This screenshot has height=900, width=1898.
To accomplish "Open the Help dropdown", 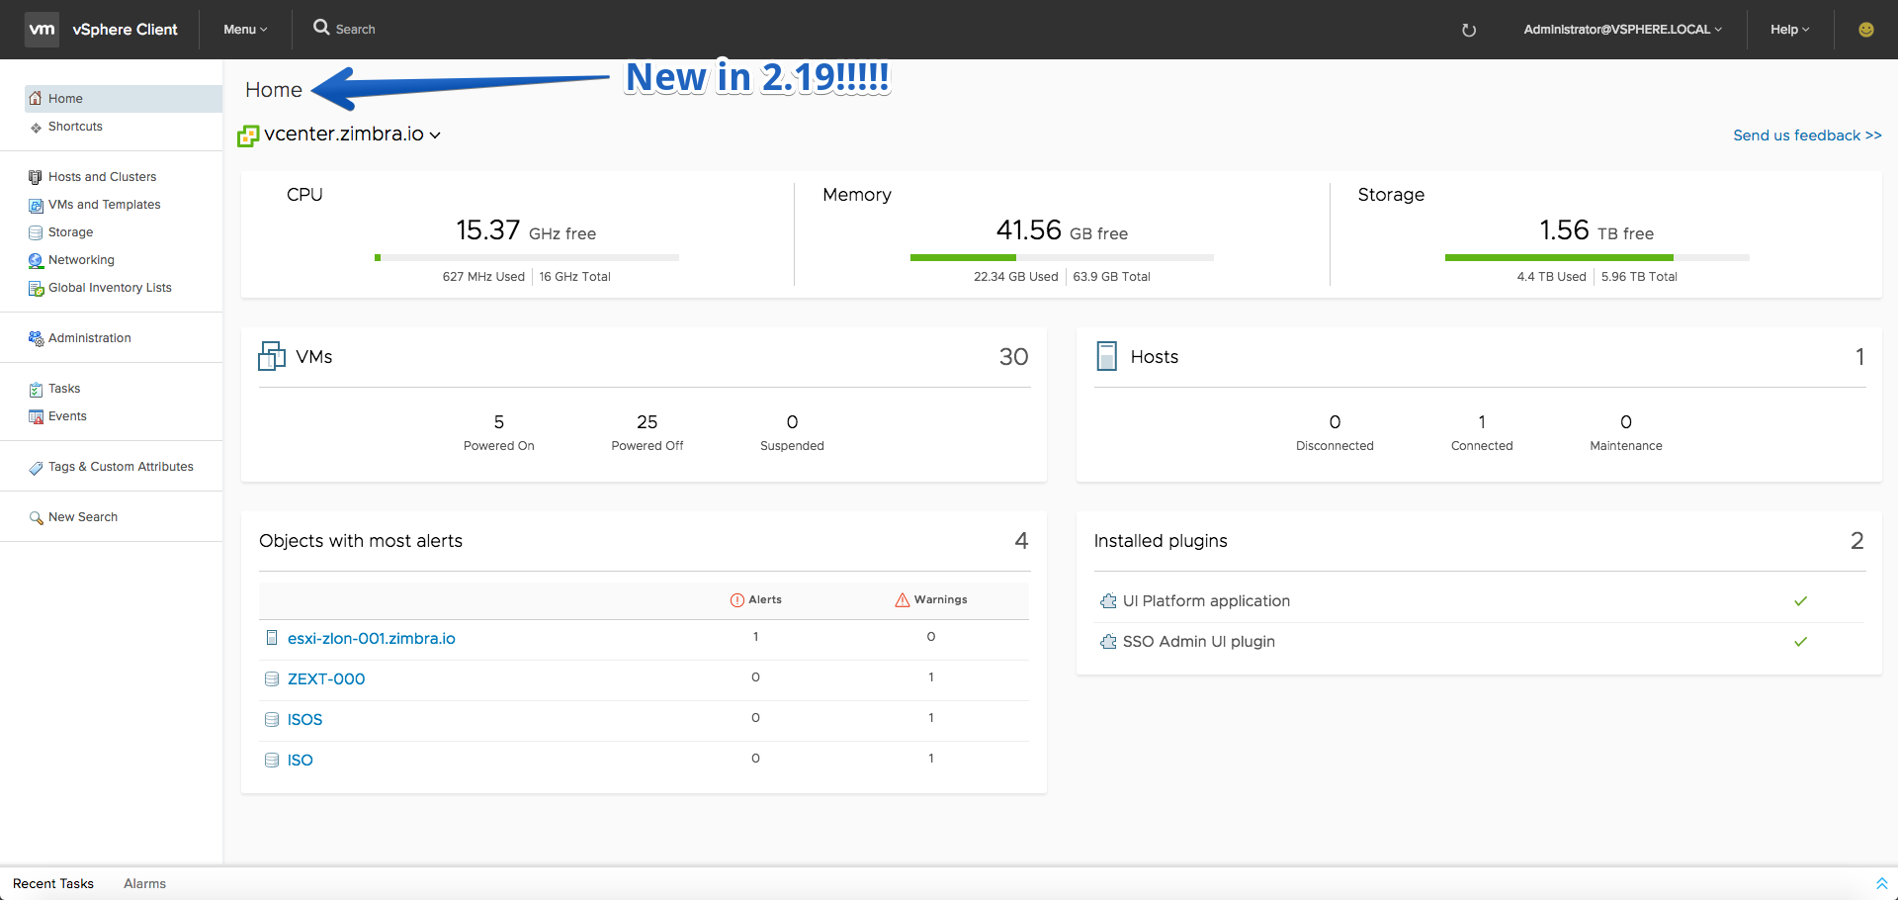I will (1789, 30).
